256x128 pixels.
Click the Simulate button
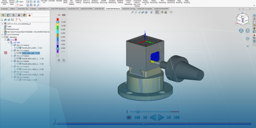59,1
